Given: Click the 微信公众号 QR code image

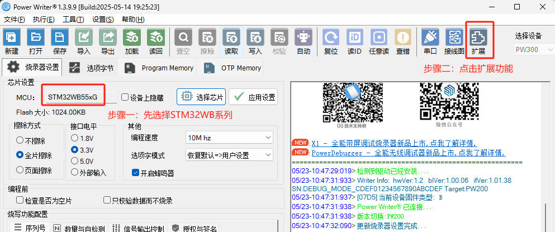Looking at the screenshot, I should 448,102.
